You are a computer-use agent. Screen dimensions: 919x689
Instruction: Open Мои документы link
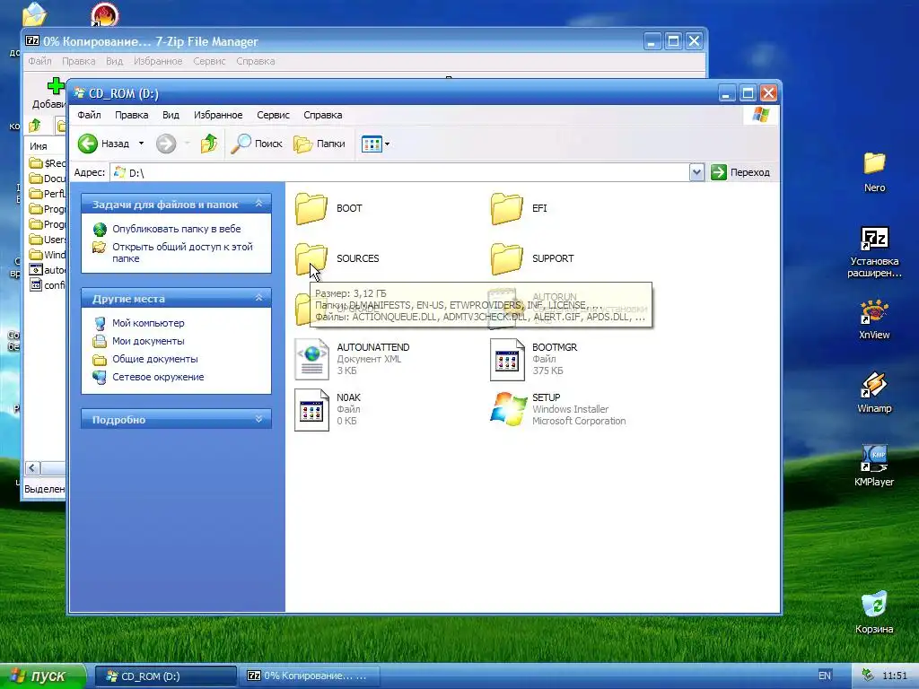(x=148, y=341)
